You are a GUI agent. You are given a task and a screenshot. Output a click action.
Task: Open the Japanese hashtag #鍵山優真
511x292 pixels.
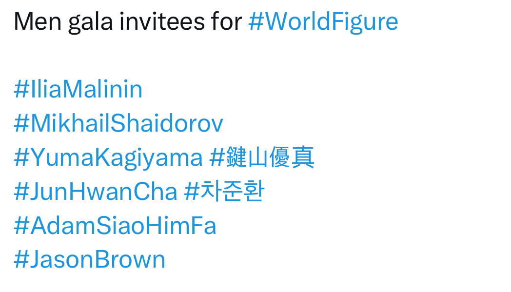click(x=262, y=158)
